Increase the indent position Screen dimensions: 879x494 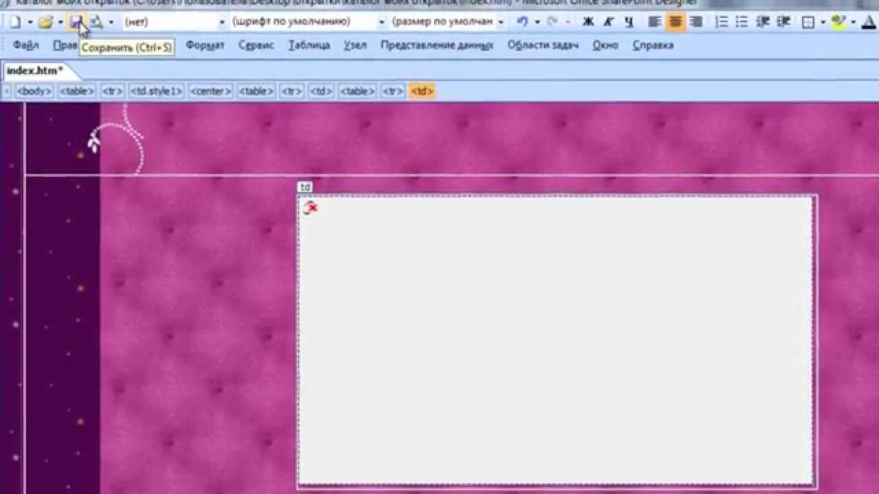pyautogui.click(x=783, y=22)
